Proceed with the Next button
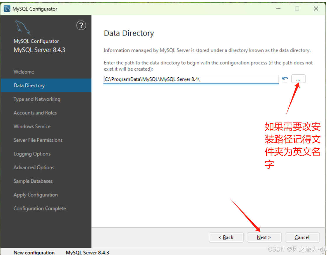Viewport: 328px width, 255px height. tap(264, 237)
